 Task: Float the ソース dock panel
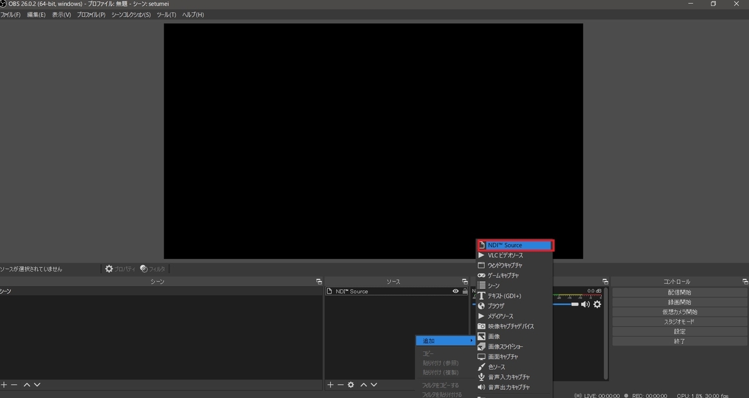[x=465, y=282]
